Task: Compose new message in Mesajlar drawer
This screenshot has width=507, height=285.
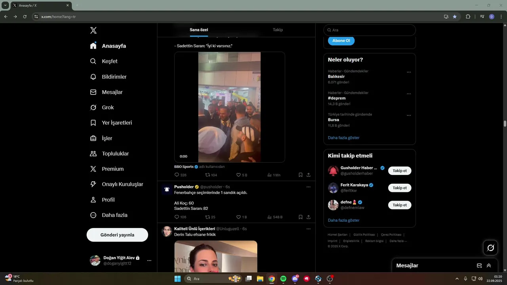Action: click(479, 266)
